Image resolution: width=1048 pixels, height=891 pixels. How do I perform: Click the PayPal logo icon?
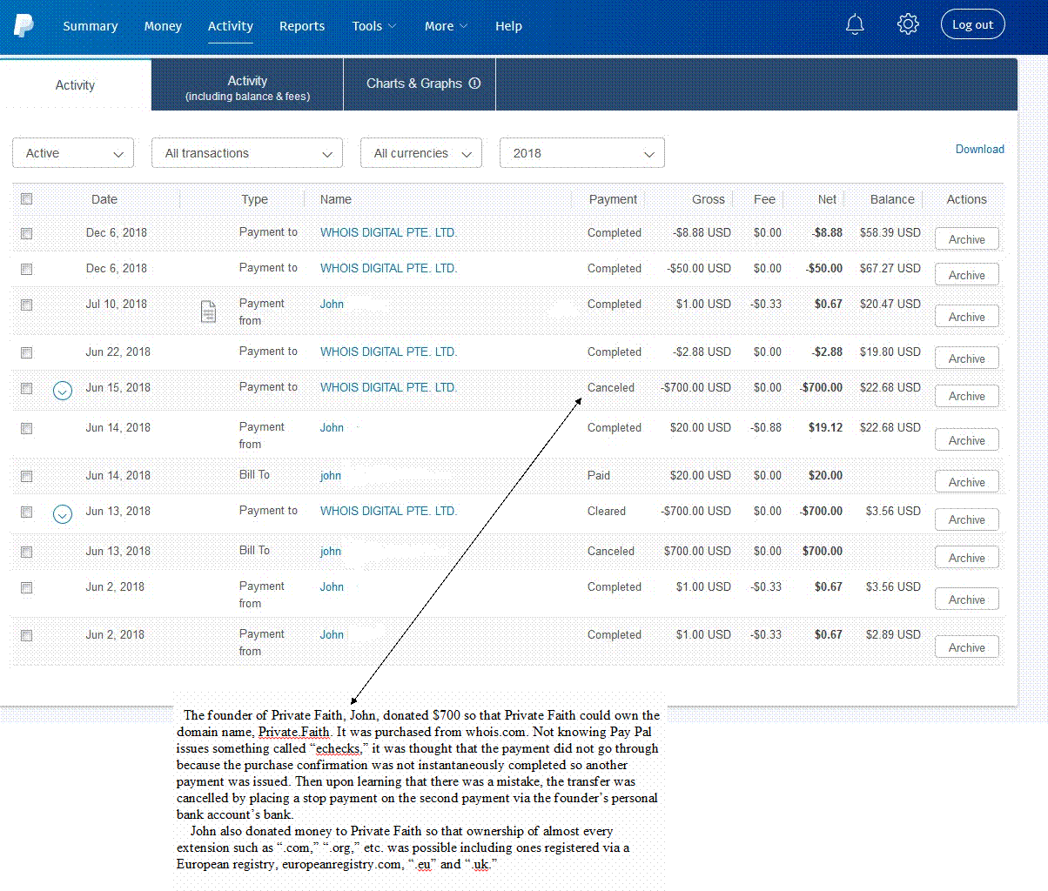pyautogui.click(x=24, y=25)
